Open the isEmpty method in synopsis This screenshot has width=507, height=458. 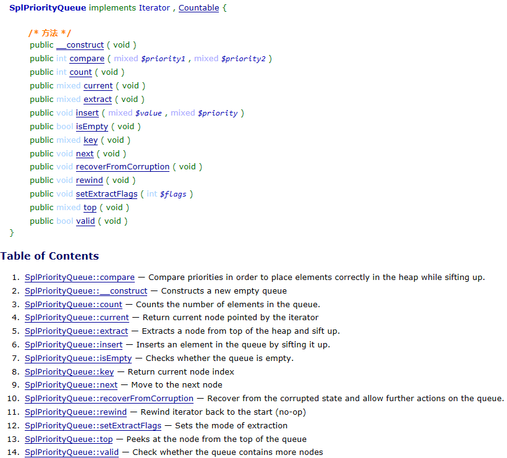[92, 126]
